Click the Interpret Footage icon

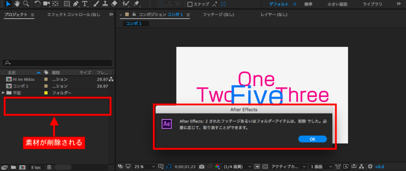(x=5, y=167)
